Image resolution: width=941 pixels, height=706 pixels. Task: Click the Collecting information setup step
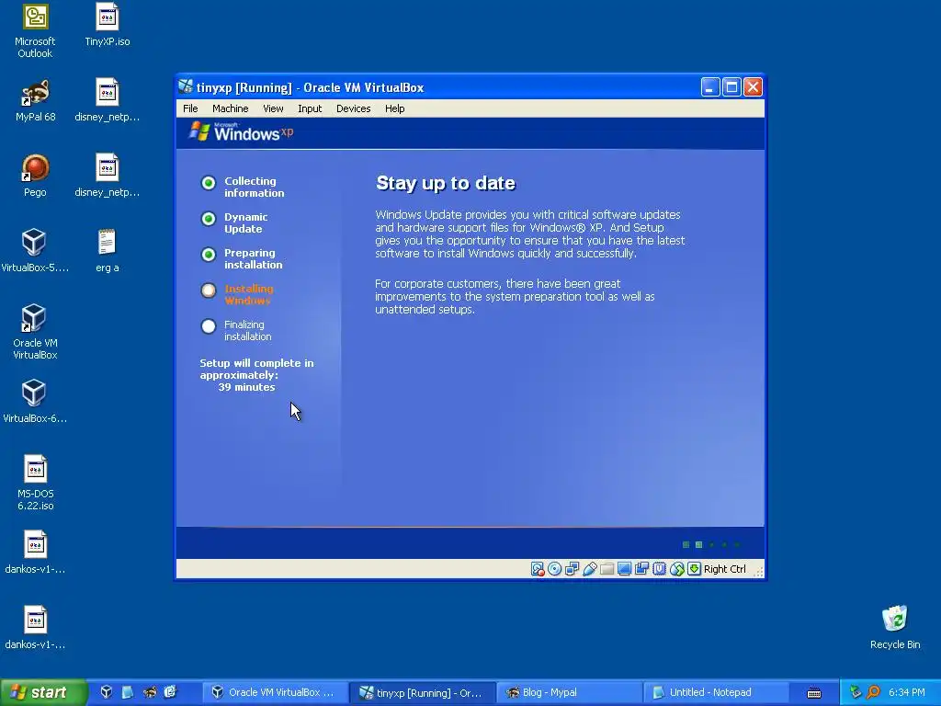(243, 187)
